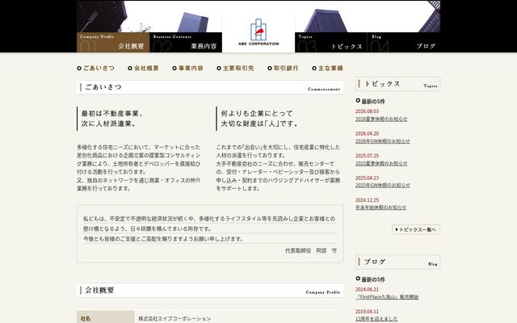This screenshot has height=323, width=517.
Task: Click date text 2019.04.11
Action: pos(367,312)
